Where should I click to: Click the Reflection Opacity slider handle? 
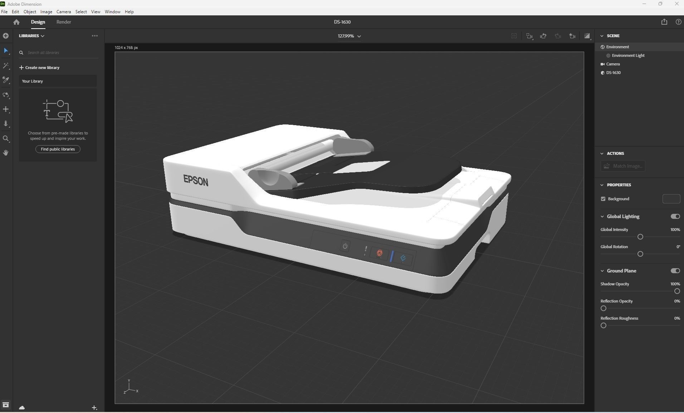pyautogui.click(x=604, y=308)
